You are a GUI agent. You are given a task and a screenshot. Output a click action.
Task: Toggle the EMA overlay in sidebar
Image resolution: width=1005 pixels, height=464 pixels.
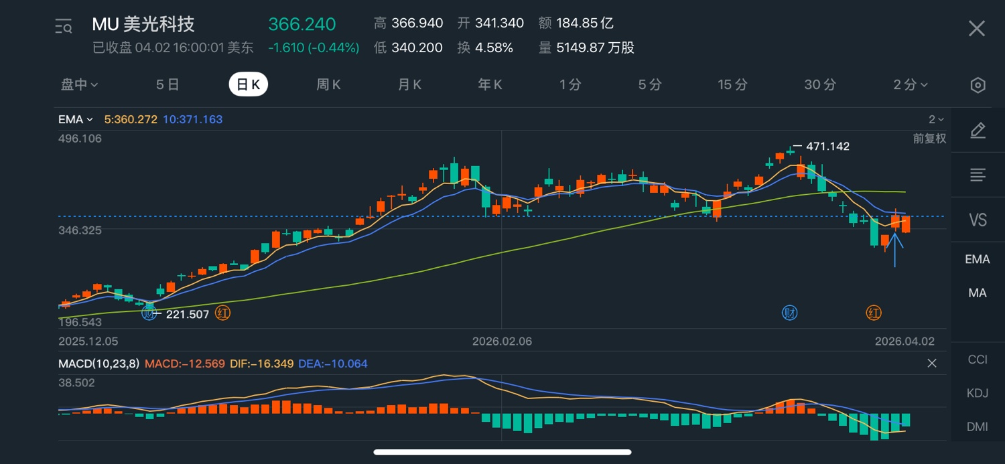978,259
